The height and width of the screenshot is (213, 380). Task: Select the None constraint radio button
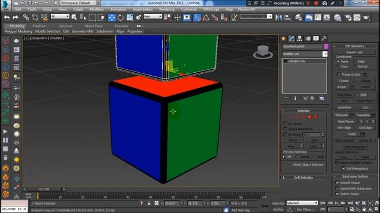pos(338,62)
